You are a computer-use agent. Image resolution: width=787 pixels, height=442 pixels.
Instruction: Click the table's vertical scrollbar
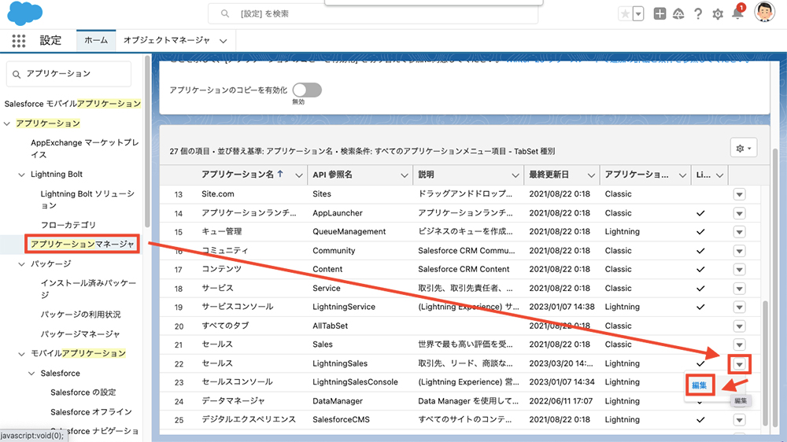765,363
